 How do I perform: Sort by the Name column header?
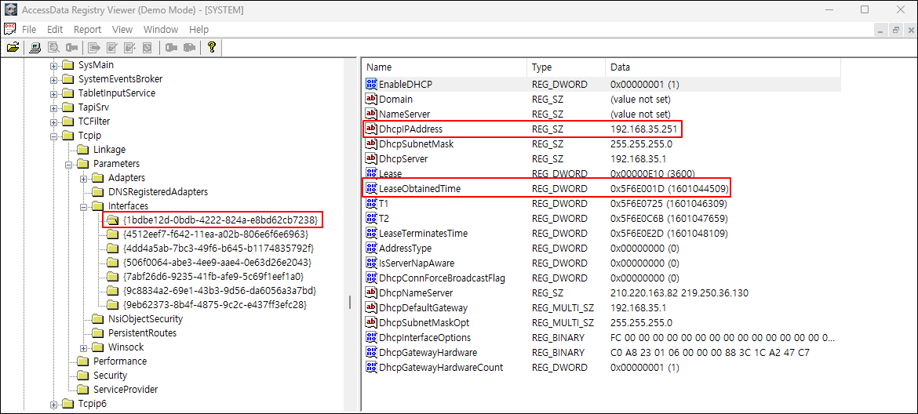pyautogui.click(x=444, y=67)
